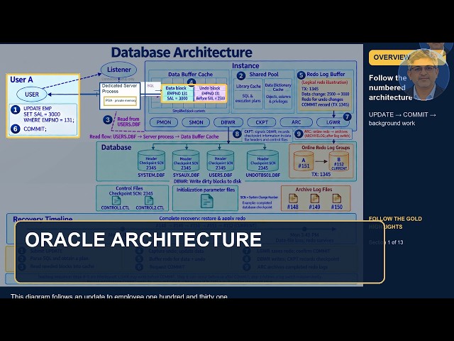Click the Undo block Before SAL box

(x=210, y=93)
